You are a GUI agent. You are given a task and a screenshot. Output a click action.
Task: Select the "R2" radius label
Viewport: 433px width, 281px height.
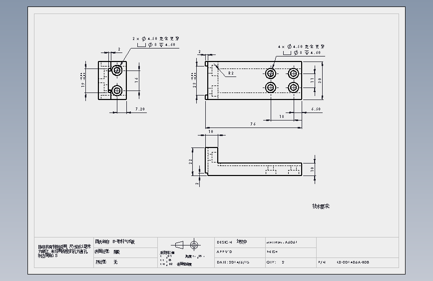(x=231, y=73)
